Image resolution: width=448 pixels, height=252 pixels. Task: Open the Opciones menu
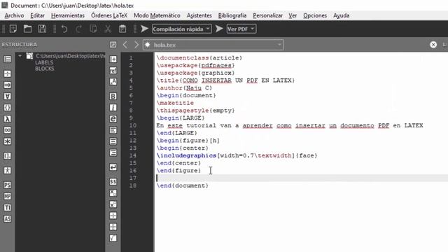click(x=315, y=15)
